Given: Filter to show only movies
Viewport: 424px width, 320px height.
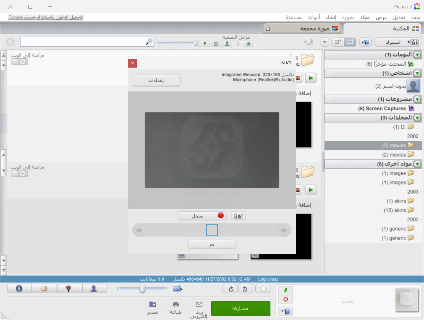Looking at the screenshot, I should click(x=216, y=44).
